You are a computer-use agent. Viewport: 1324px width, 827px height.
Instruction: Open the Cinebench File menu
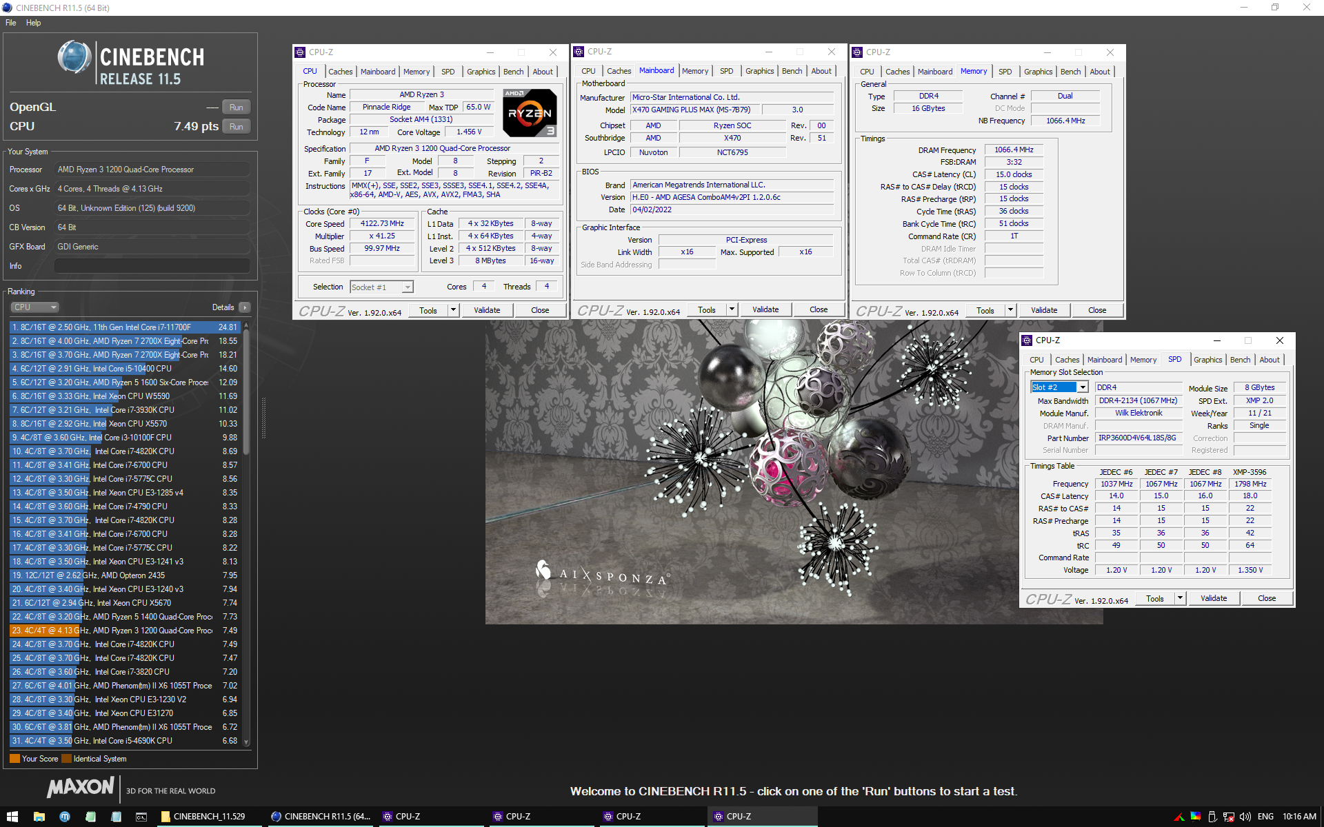point(11,23)
